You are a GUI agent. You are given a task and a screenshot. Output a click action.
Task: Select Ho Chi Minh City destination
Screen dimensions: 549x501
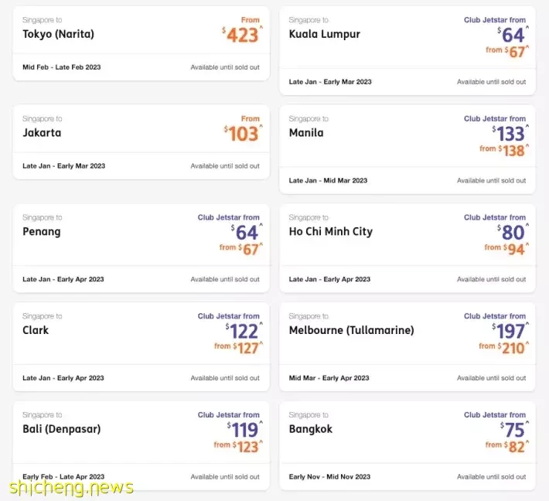[x=330, y=232]
